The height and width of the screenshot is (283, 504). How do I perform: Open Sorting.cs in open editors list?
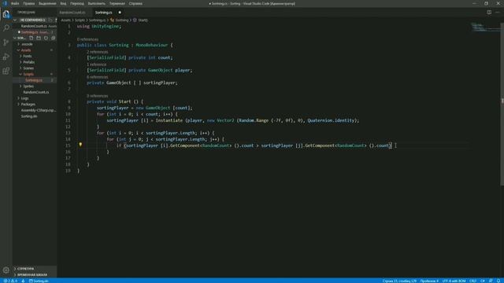click(x=35, y=32)
